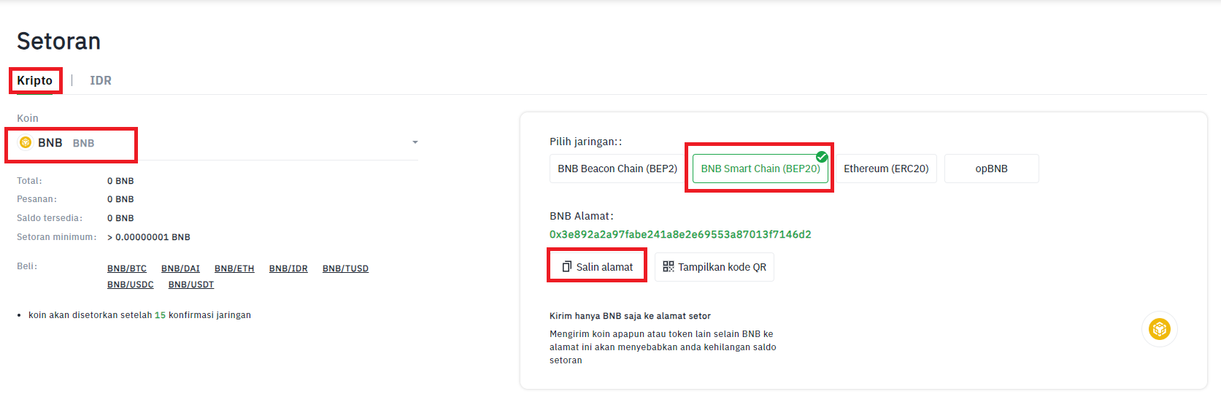Click the copy icon on Salin alamat
1221x402 pixels.
click(566, 266)
